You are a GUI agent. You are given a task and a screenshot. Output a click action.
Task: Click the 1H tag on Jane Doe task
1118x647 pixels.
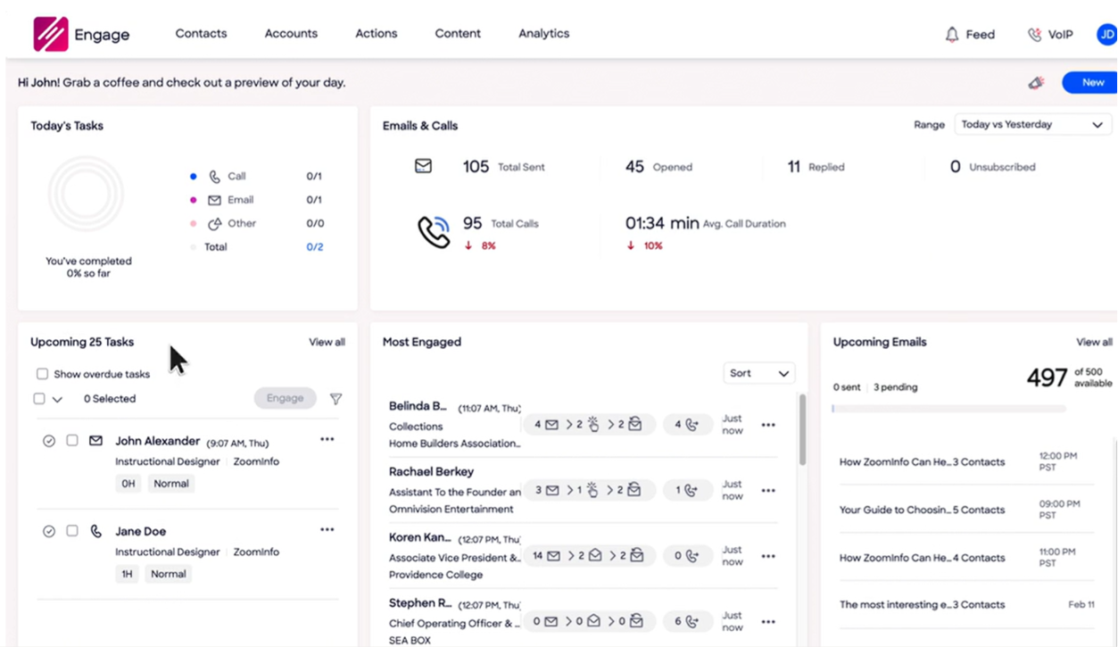[127, 574]
